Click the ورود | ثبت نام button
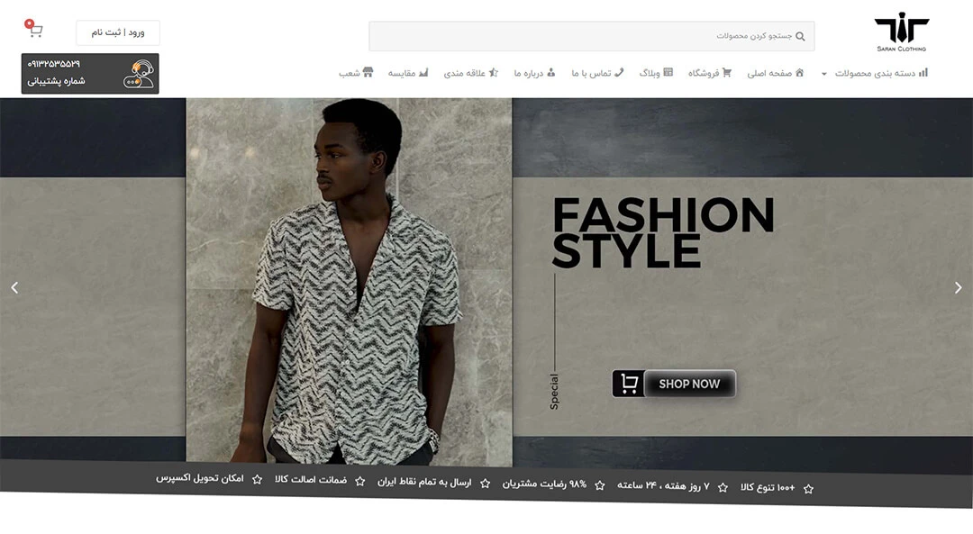The width and height of the screenshot is (973, 534). point(118,33)
